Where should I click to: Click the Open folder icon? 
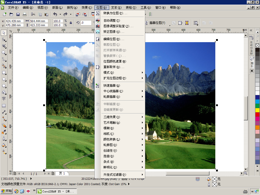pos(11,14)
